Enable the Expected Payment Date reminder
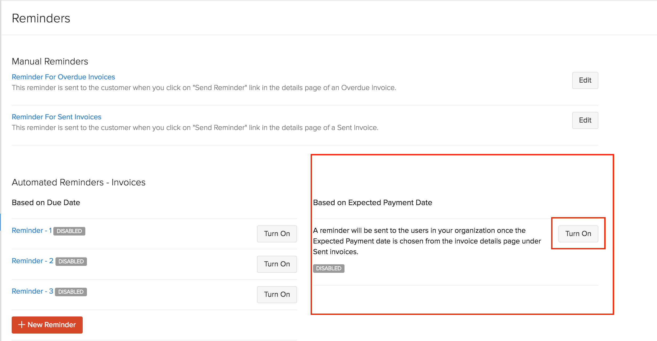 click(578, 234)
